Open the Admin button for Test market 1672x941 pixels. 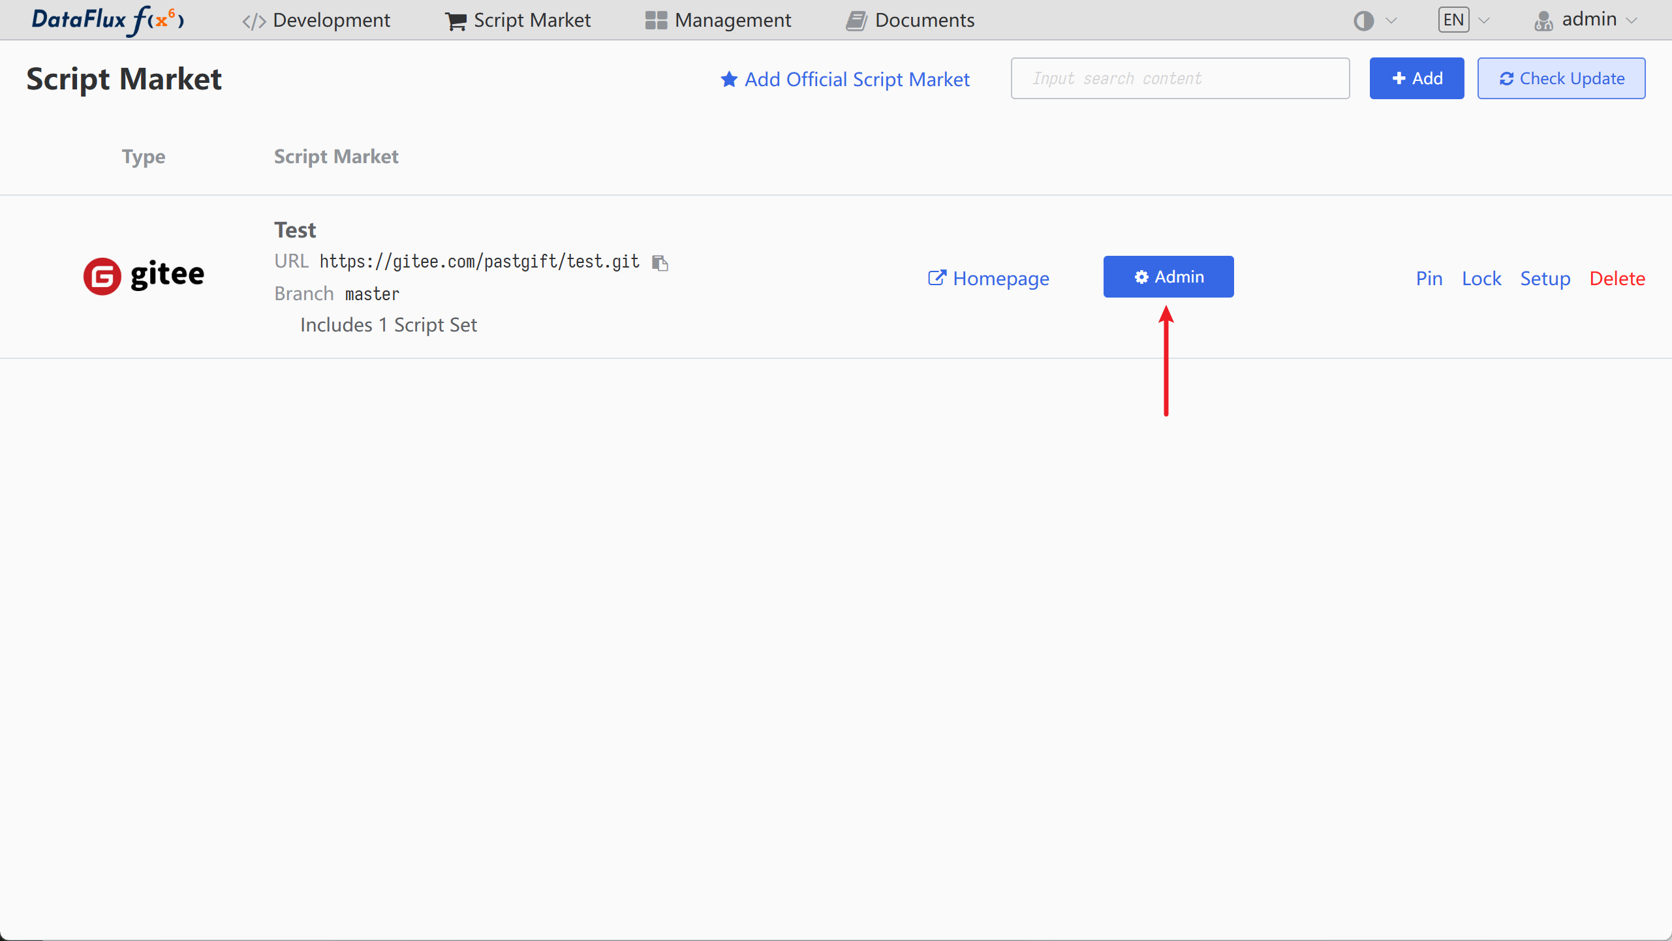[1168, 277]
